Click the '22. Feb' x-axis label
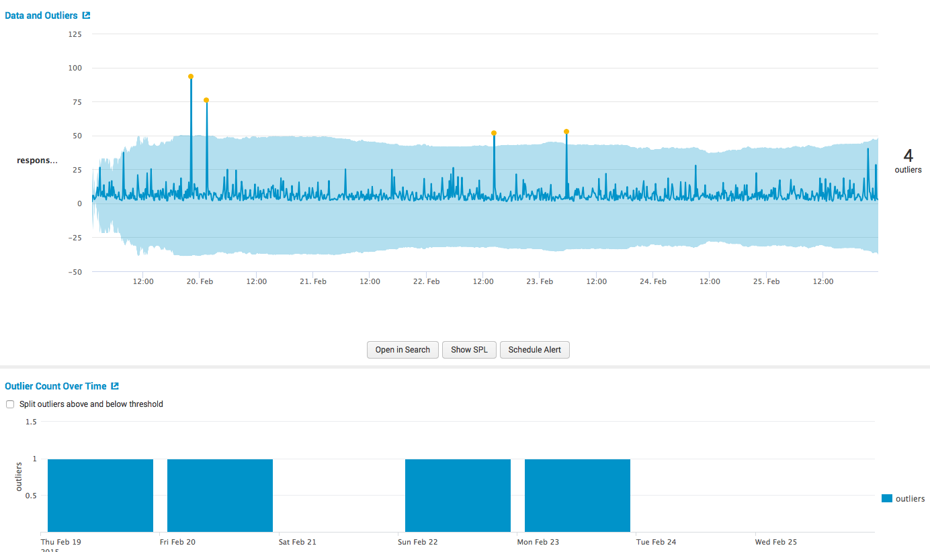Viewport: 930px width, 552px height. point(426,281)
